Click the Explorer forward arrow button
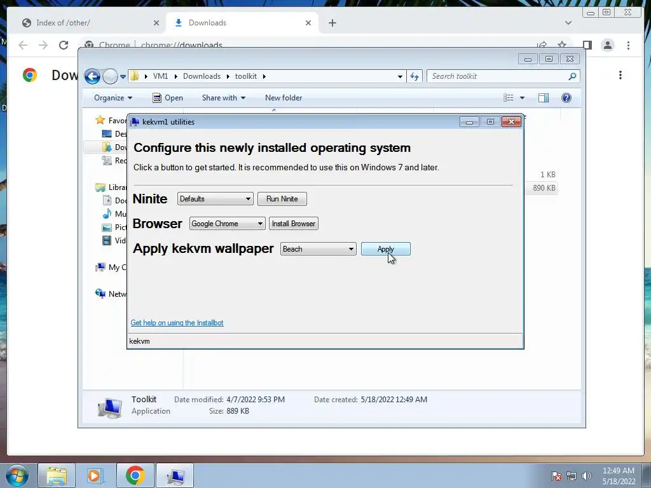Screen dimensions: 651x488 [110, 76]
